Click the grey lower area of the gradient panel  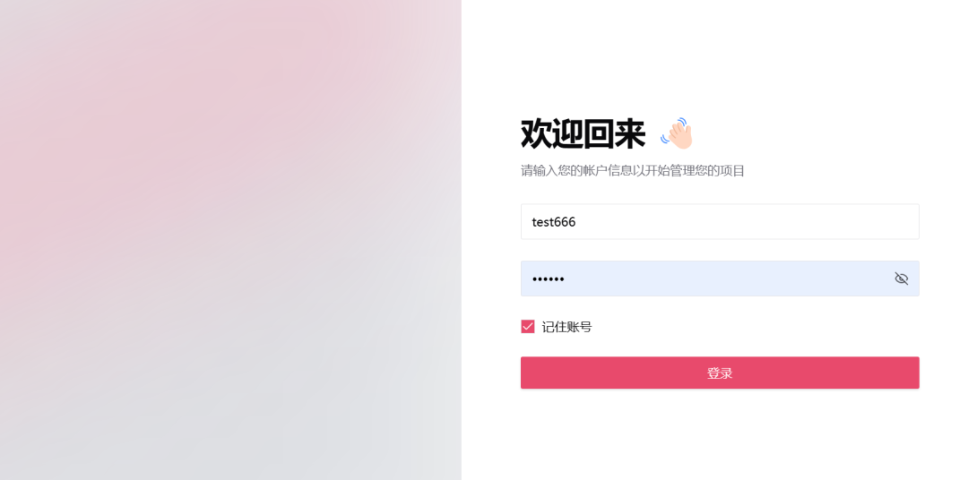pos(224,421)
